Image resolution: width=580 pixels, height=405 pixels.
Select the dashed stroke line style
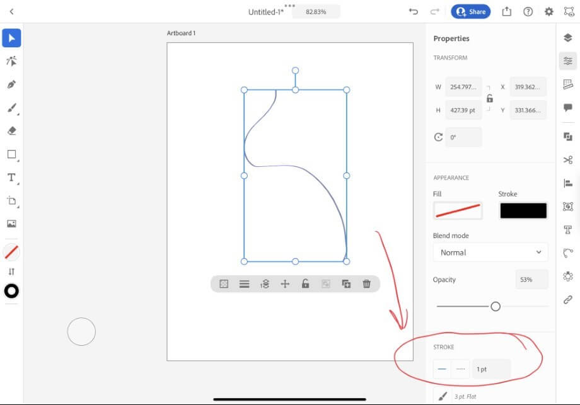tap(460, 369)
